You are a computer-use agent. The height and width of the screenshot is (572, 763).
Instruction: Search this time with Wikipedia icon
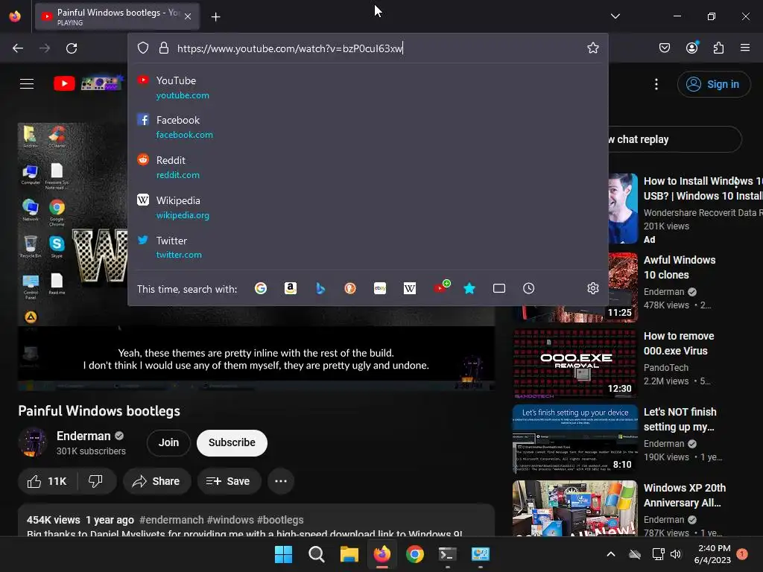coord(410,288)
